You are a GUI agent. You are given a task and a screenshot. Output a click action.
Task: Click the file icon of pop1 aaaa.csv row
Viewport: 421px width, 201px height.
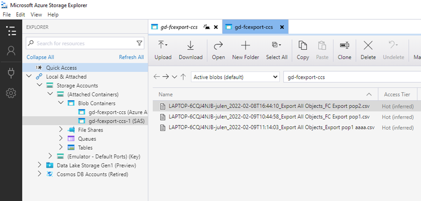pos(162,128)
